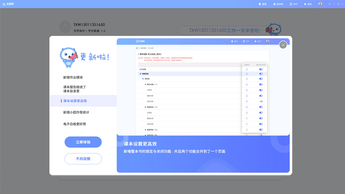345x194 pixels.
Task: Click the lock icon beside 全书设置 row
Action: (247, 69)
